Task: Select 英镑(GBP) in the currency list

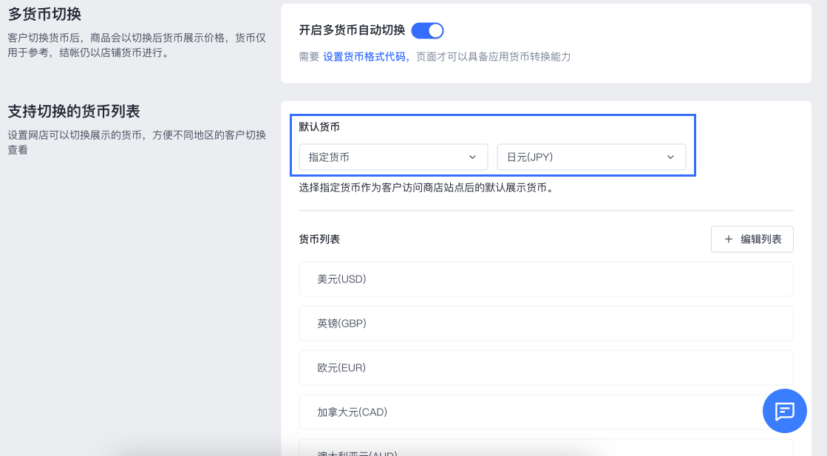Action: (545, 323)
